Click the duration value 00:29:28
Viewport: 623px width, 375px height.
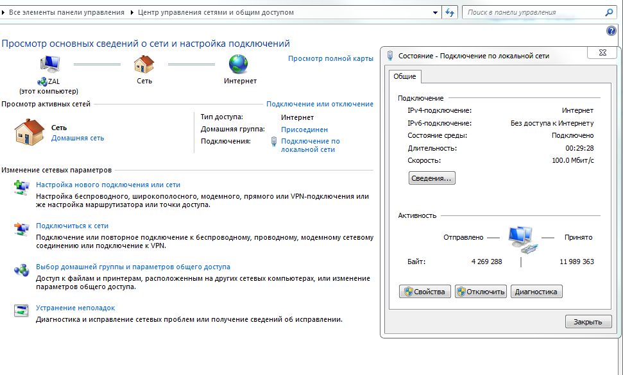[x=580, y=149]
